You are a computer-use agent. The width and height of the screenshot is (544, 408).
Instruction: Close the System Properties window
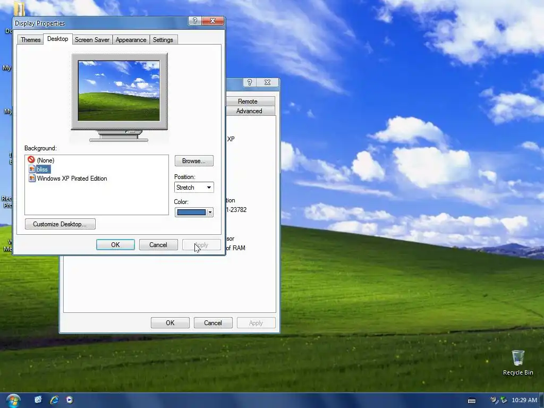tap(268, 82)
